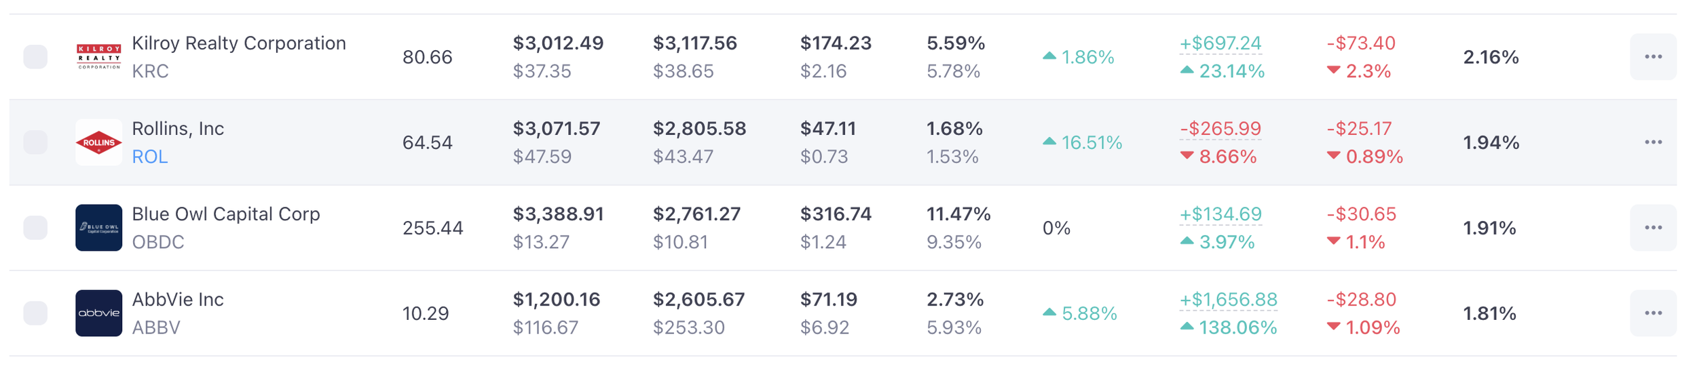Open more options for Blue Owl row
This screenshot has width=1697, height=366.
[x=1653, y=228]
